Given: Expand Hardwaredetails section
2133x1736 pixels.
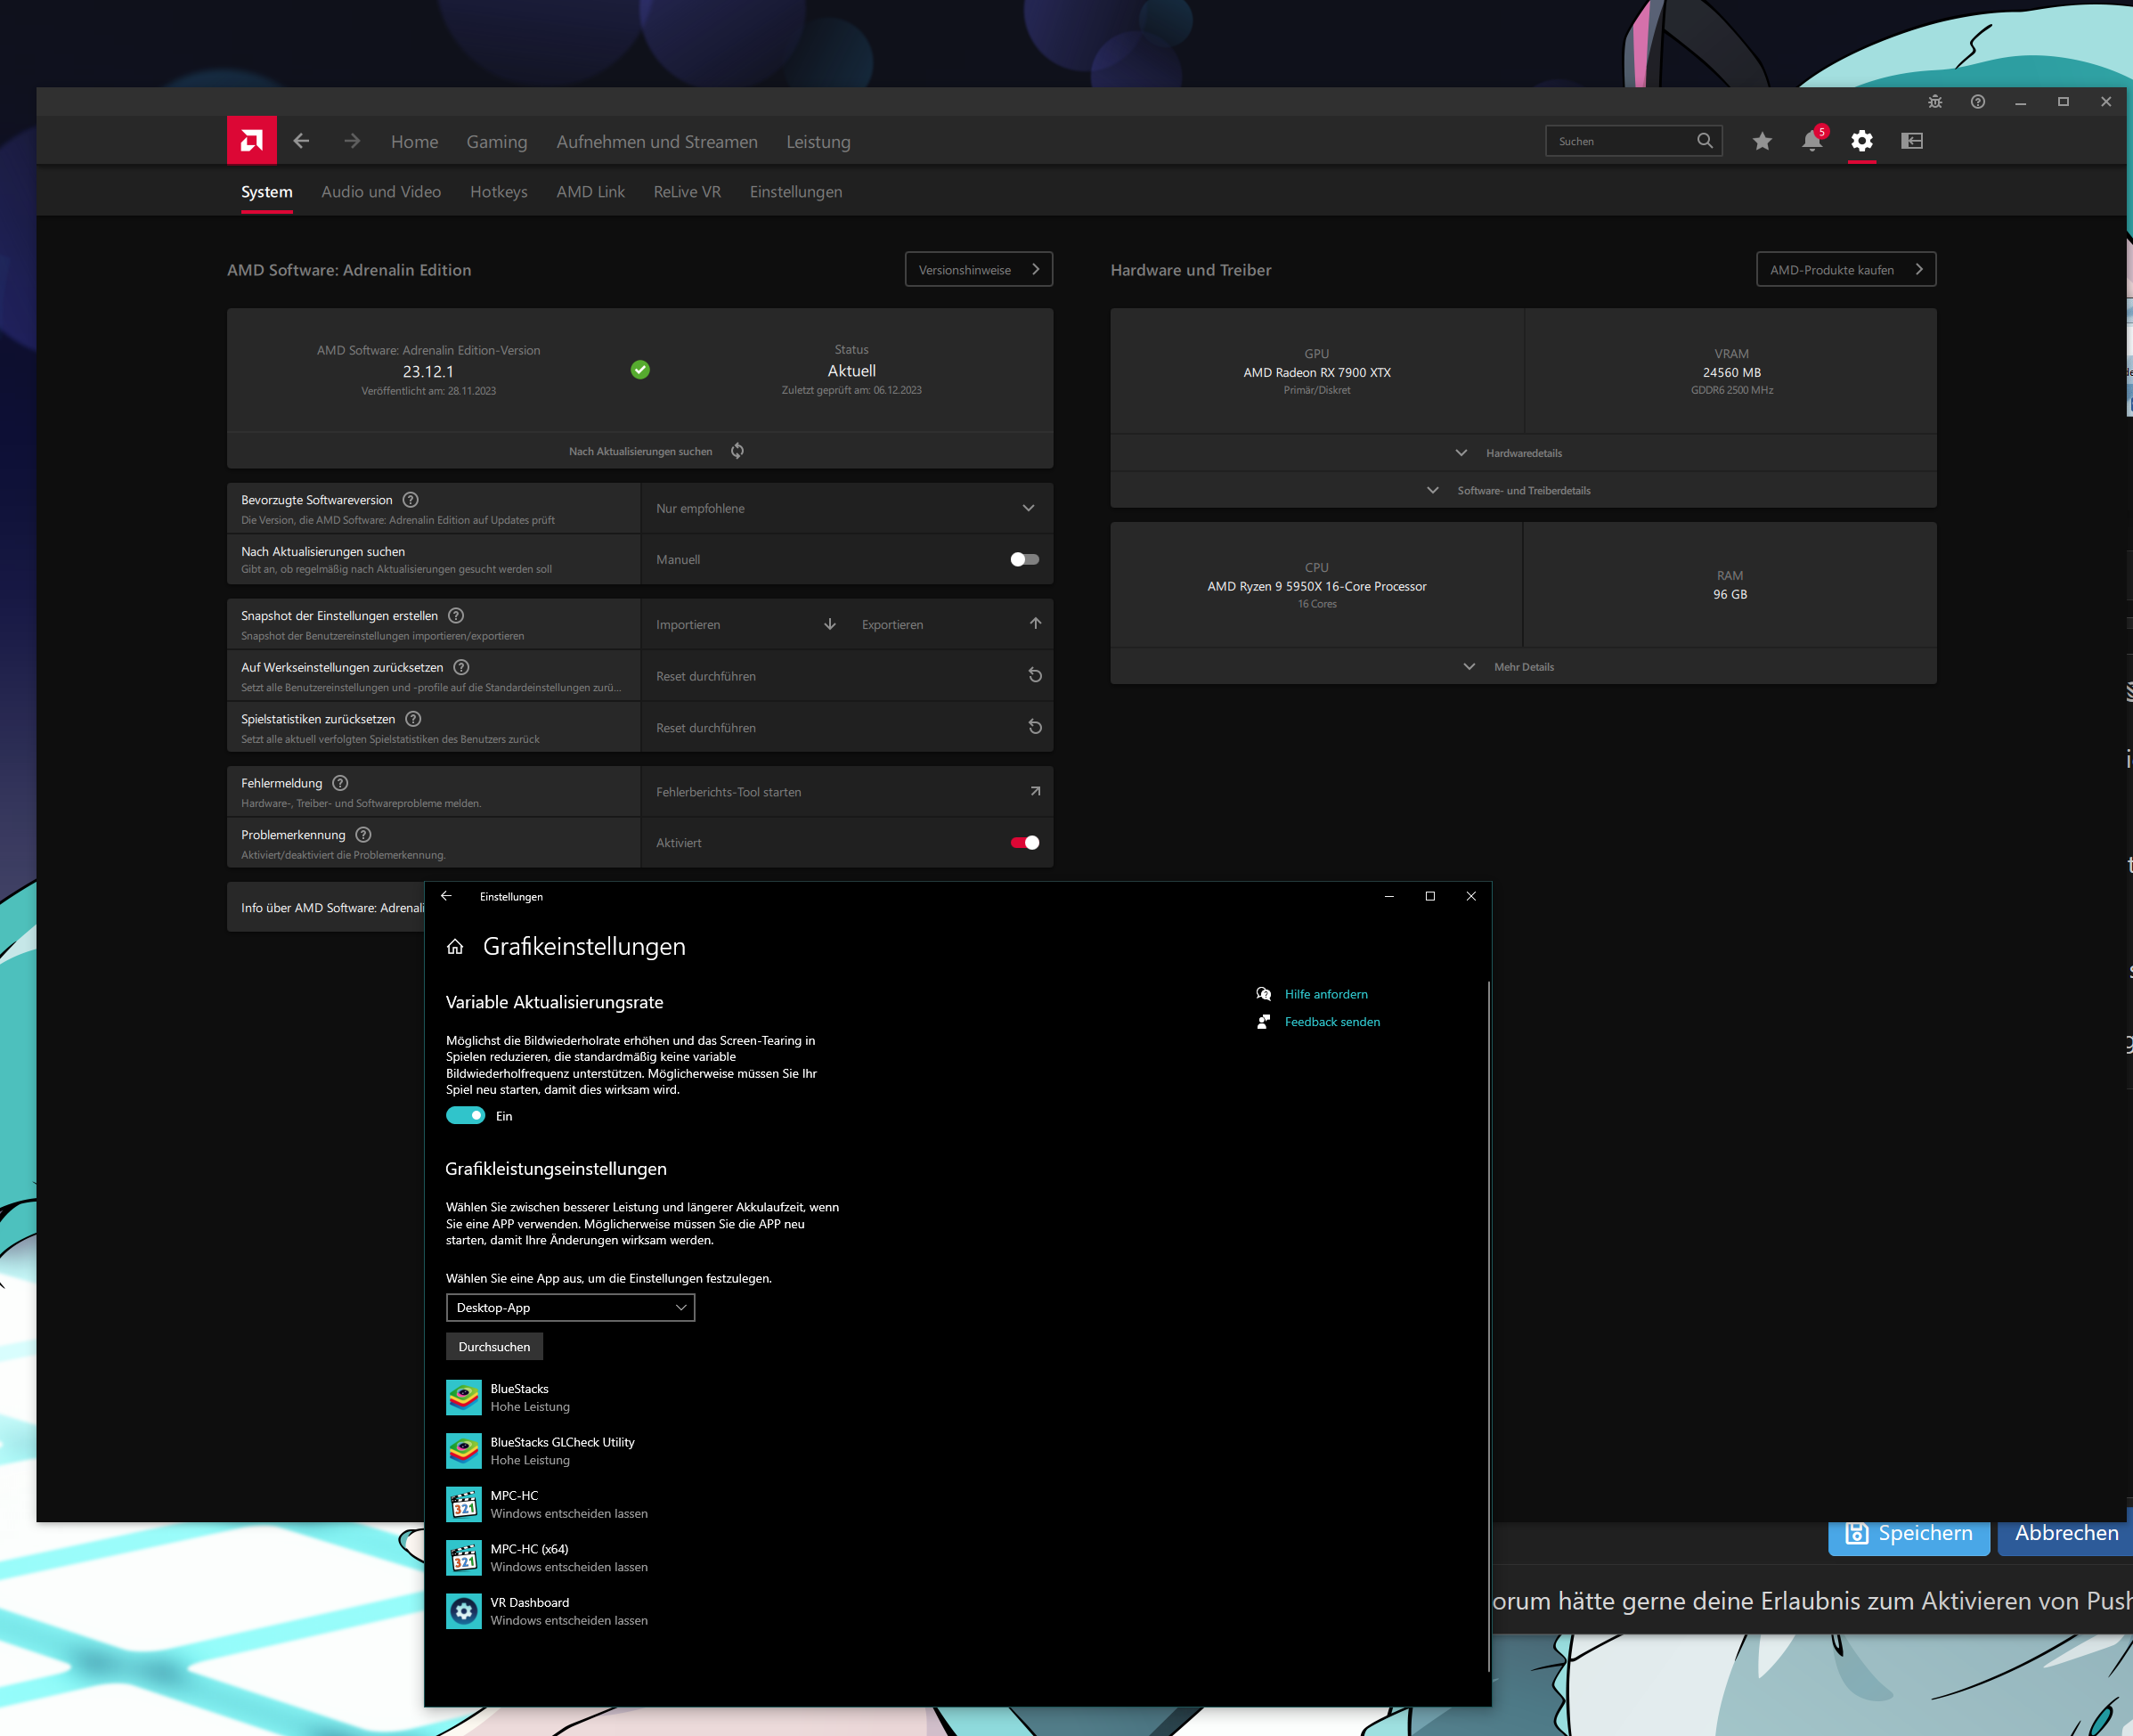Looking at the screenshot, I should tap(1522, 453).
